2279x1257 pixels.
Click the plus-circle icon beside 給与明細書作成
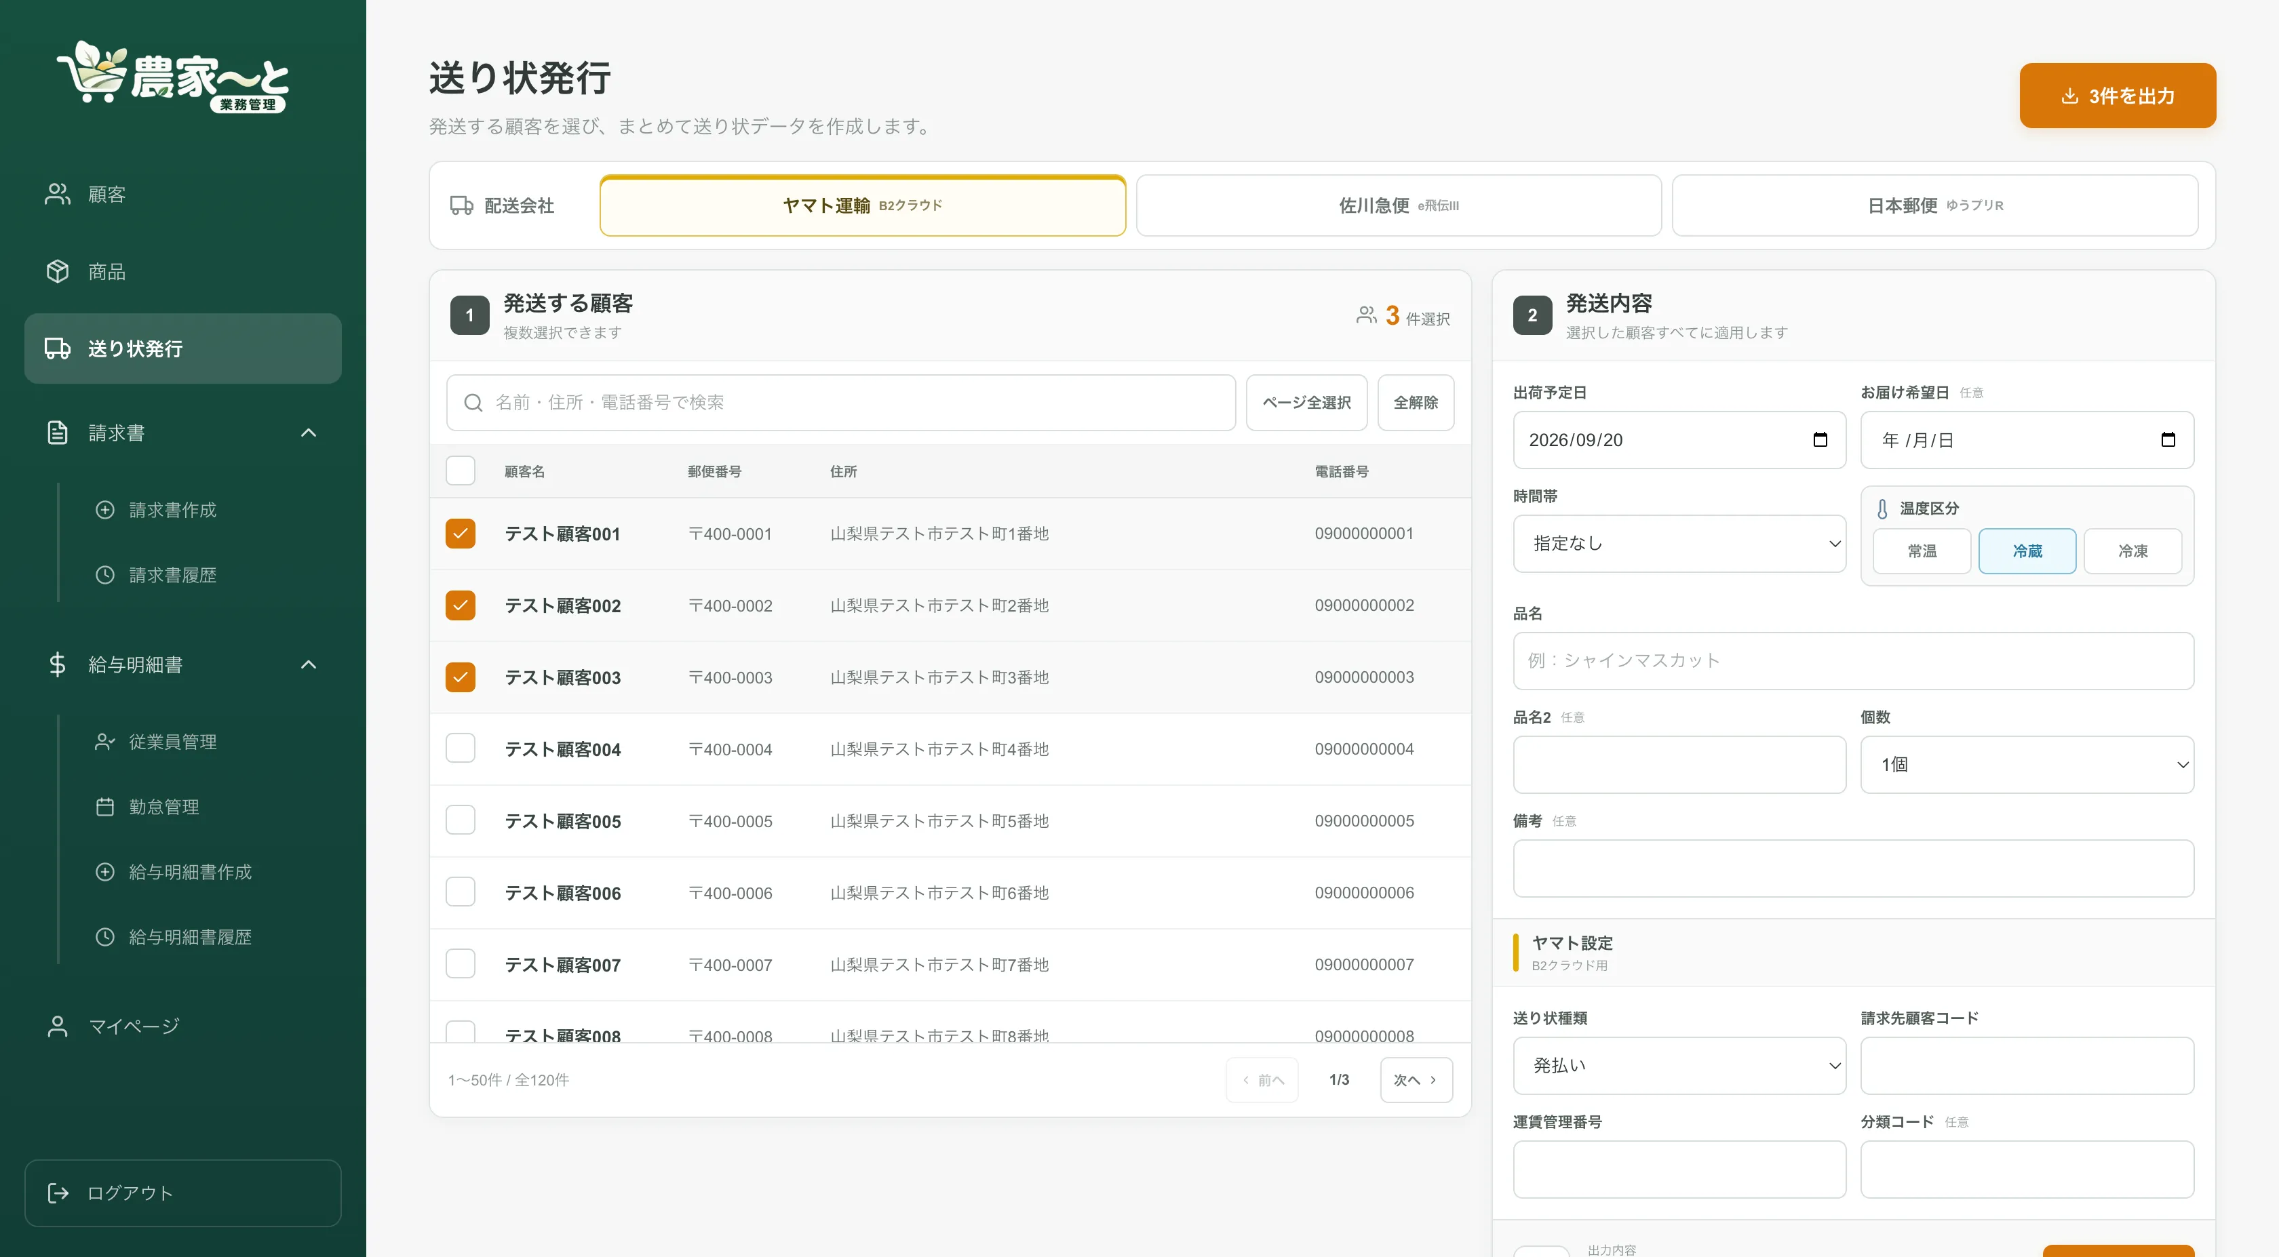(x=104, y=871)
